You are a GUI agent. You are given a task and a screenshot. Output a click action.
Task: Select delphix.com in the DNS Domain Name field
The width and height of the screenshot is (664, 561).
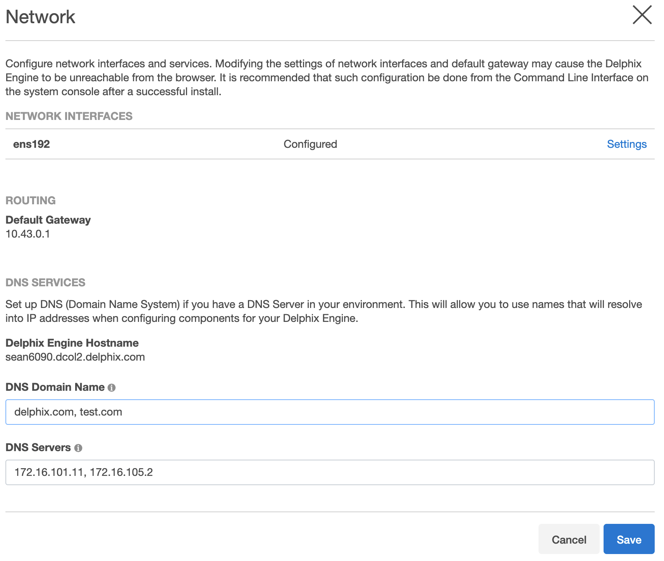[43, 412]
